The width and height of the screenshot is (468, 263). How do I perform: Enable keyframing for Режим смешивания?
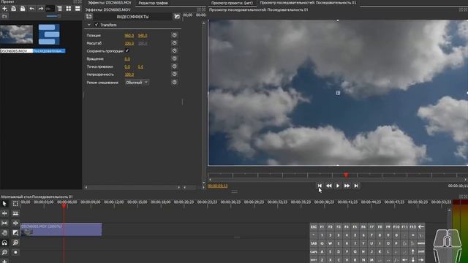174,82
